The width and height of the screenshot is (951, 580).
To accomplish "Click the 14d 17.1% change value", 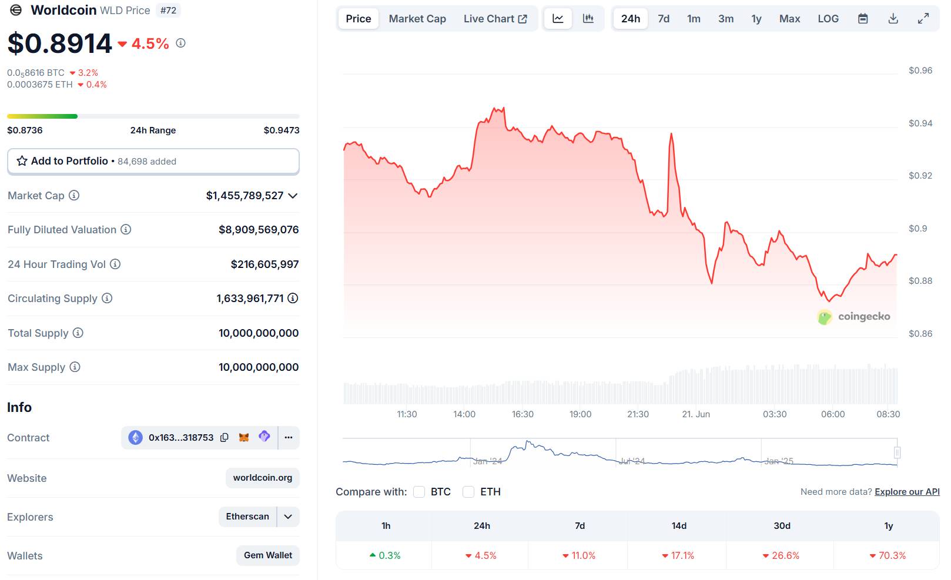I will (x=678, y=555).
